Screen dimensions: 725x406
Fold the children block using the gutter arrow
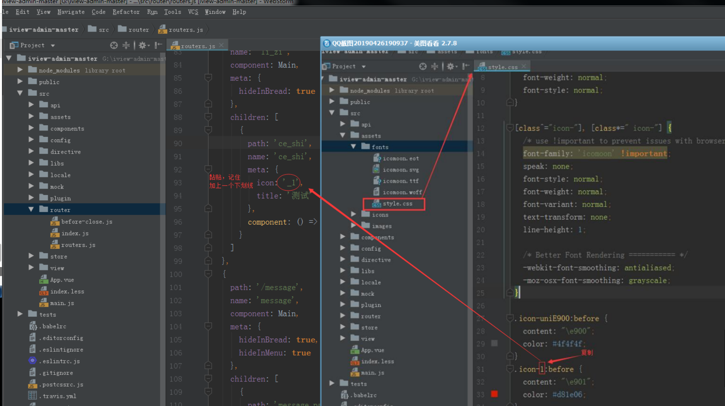[208, 117]
